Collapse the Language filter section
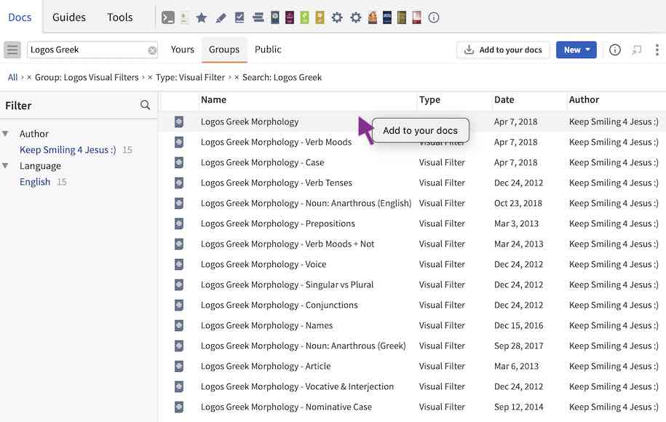 click(6, 166)
